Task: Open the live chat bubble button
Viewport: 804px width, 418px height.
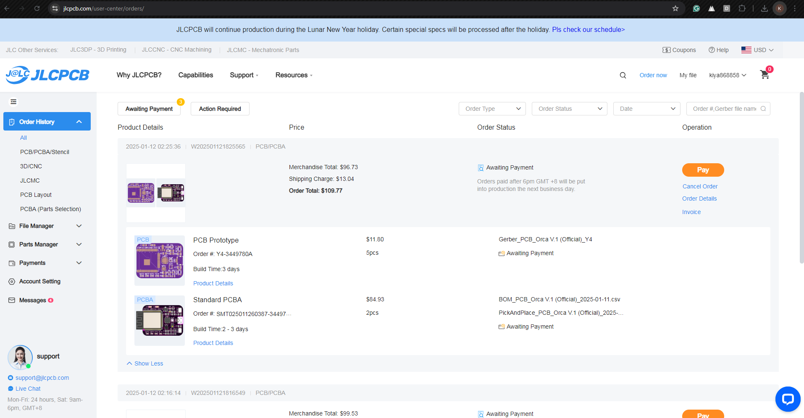Action: pyautogui.click(x=788, y=399)
